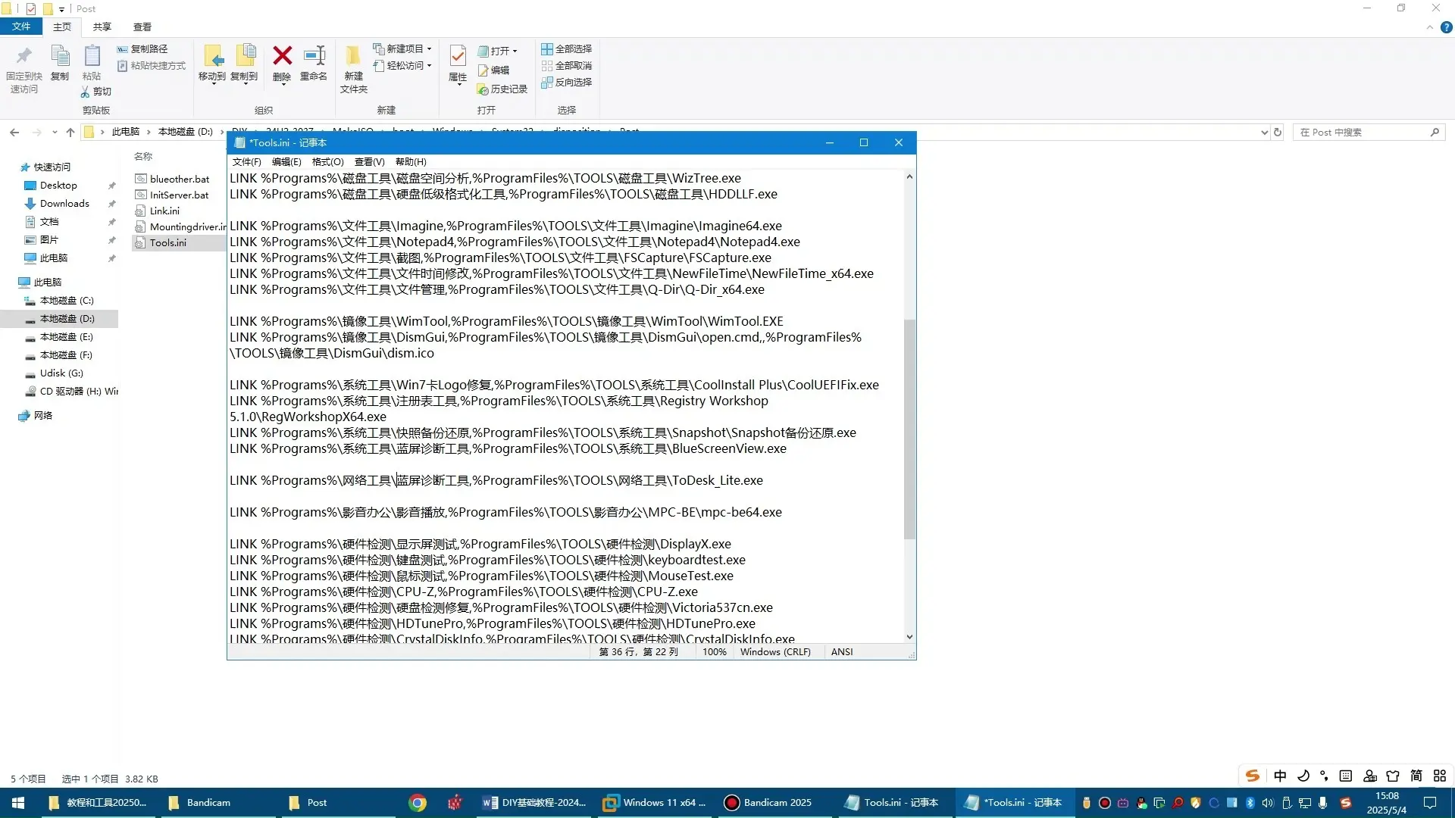The height and width of the screenshot is (818, 1455).
Task: Click 复制路径 in the clipboard group
Action: pos(142,48)
